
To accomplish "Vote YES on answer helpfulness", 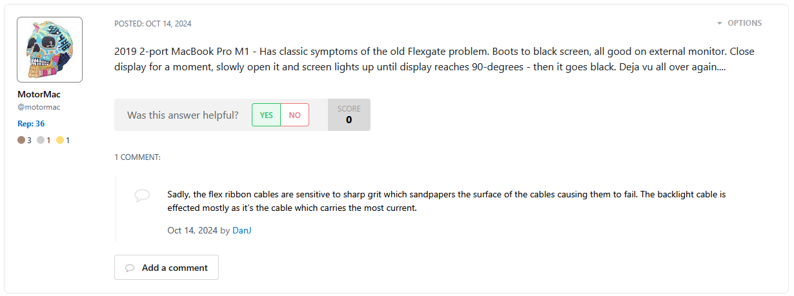I will pyautogui.click(x=266, y=115).
